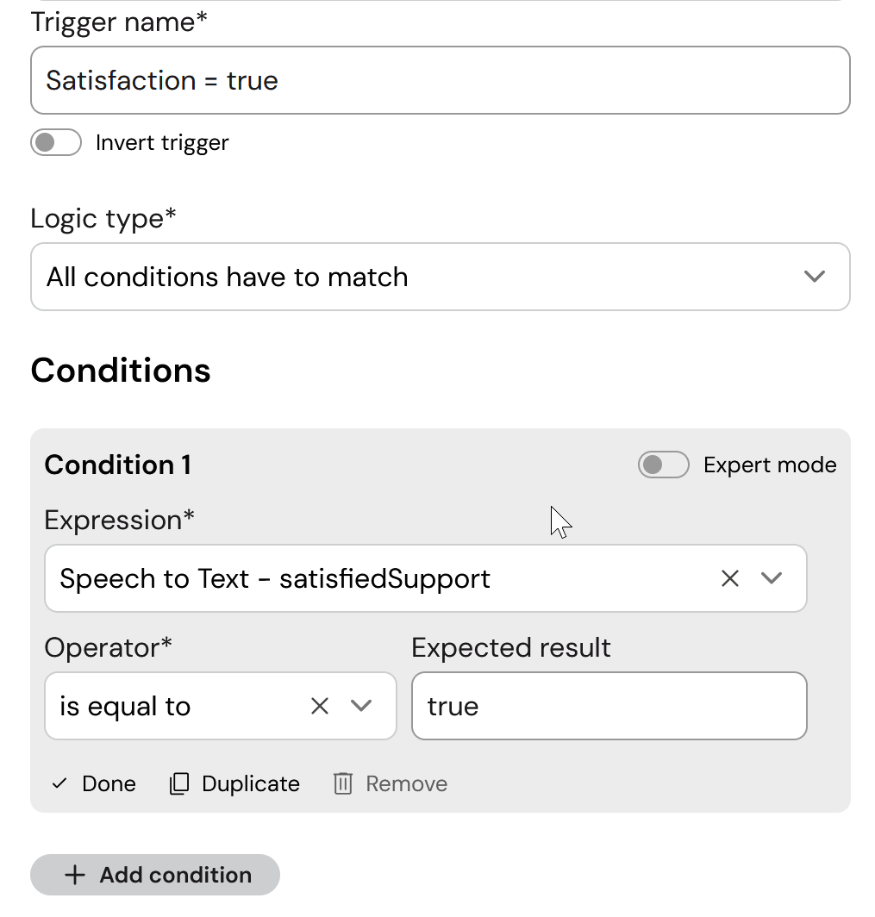
Task: Click the Expected result text field
Action: (x=609, y=706)
